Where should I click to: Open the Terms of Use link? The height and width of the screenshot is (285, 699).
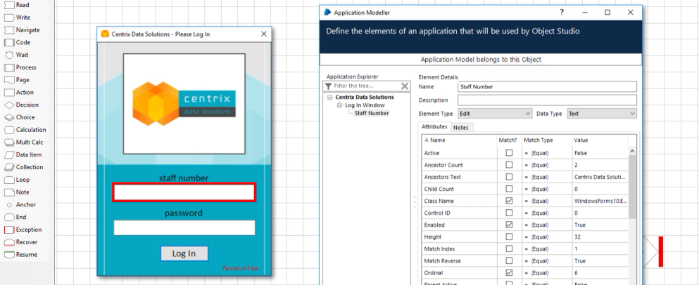240,268
